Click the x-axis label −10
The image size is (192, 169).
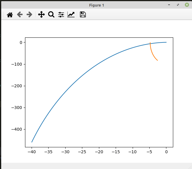tap(132, 152)
